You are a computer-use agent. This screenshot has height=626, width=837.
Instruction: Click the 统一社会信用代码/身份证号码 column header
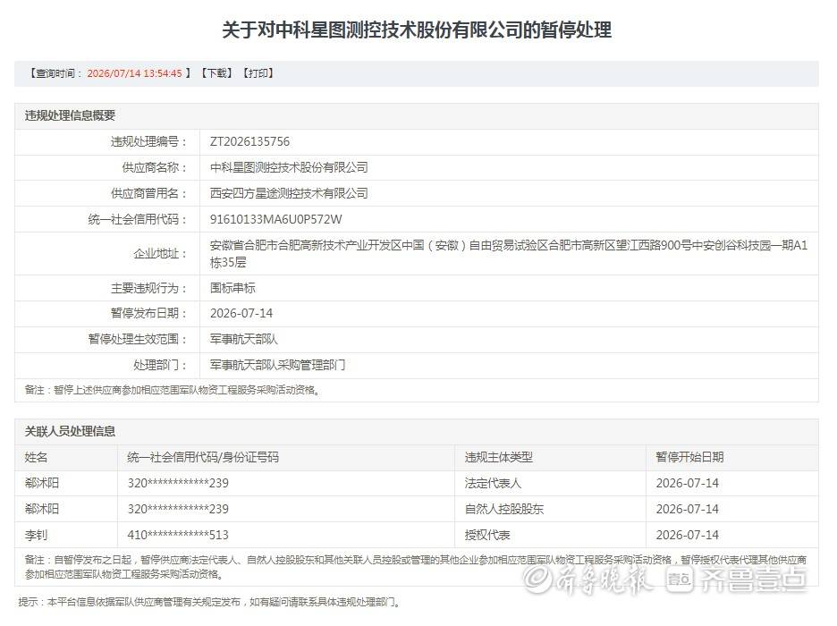pos(203,457)
